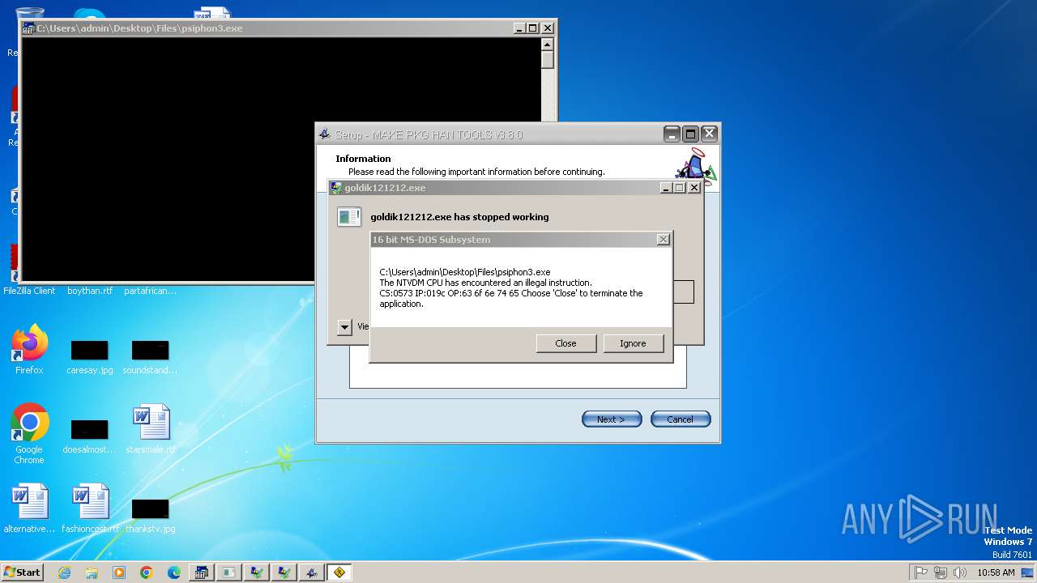Click the Recycle Bin icon behind console
Screen dimensions: 1037x583
(x=29, y=13)
